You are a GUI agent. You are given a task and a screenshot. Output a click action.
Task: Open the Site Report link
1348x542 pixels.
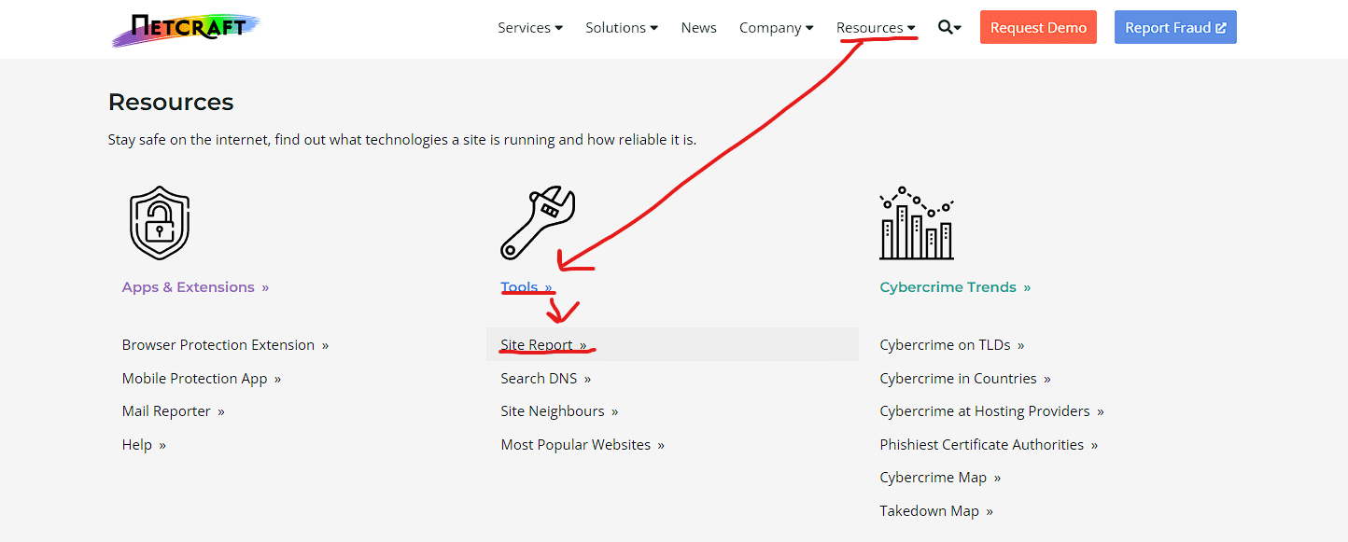(537, 344)
